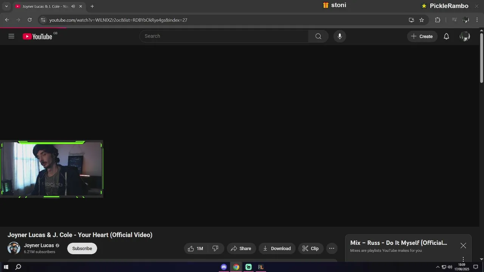The width and height of the screenshot is (484, 272).
Task: Open the Joyner Lucas channel name link
Action: click(39, 246)
